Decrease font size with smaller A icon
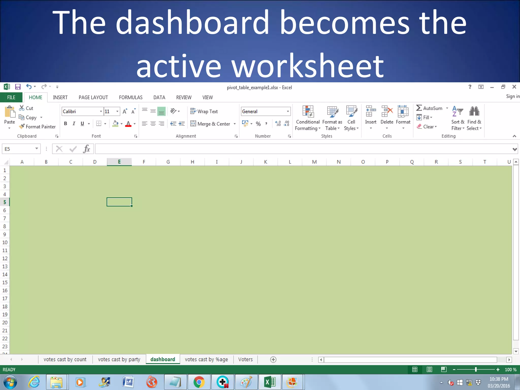Viewport: 520px width, 390px height. click(x=133, y=111)
